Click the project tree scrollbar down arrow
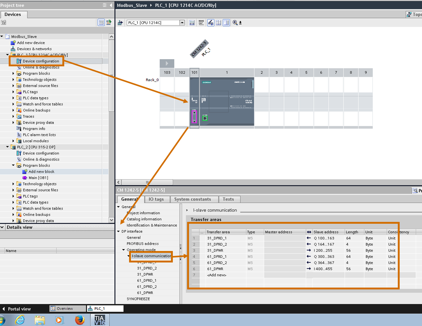The width and height of the screenshot is (422, 326). click(x=111, y=220)
